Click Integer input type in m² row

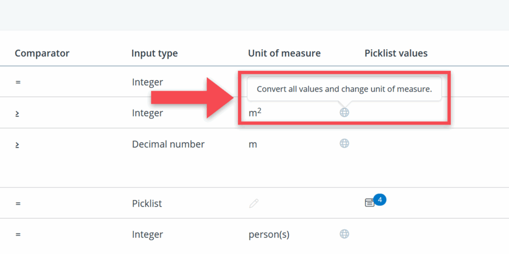point(147,113)
